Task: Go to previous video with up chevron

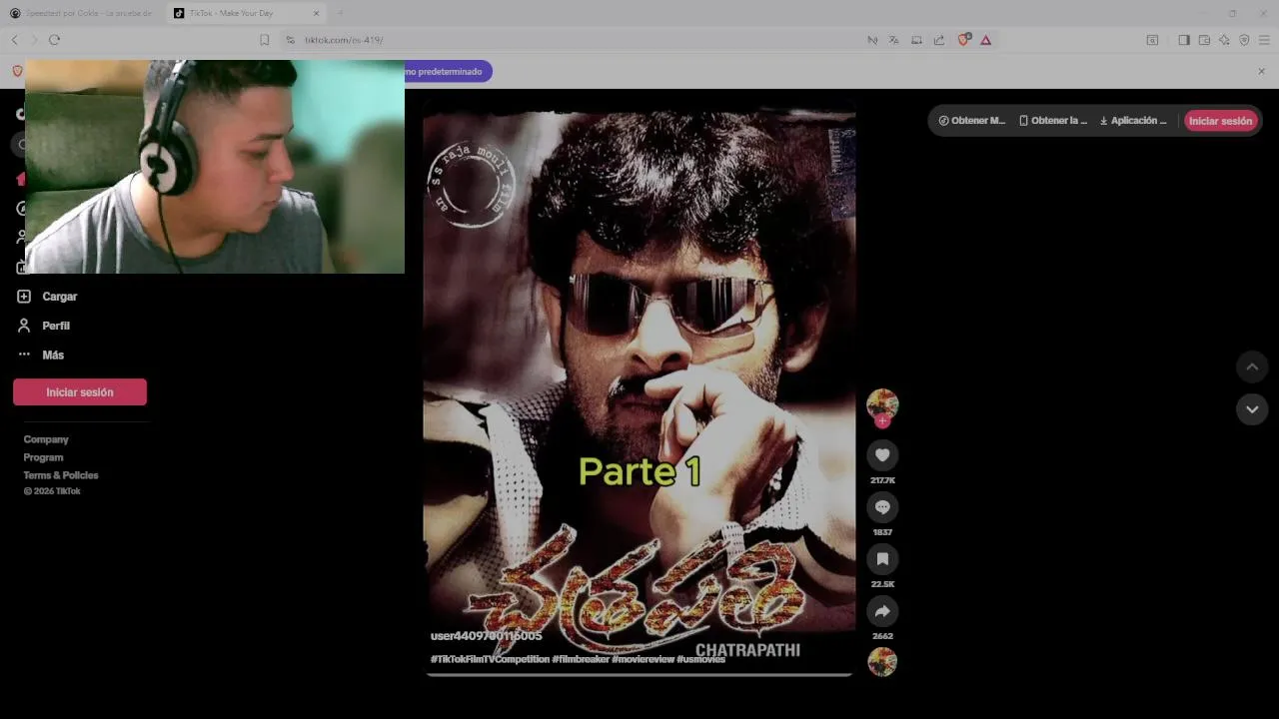Action: [x=1252, y=366]
